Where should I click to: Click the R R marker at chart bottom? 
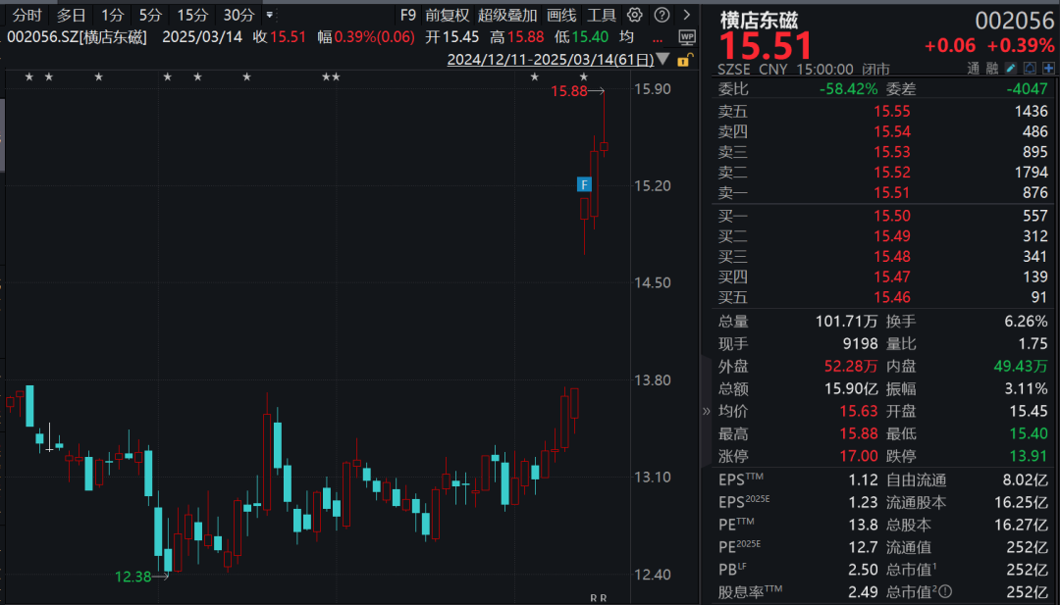(599, 598)
